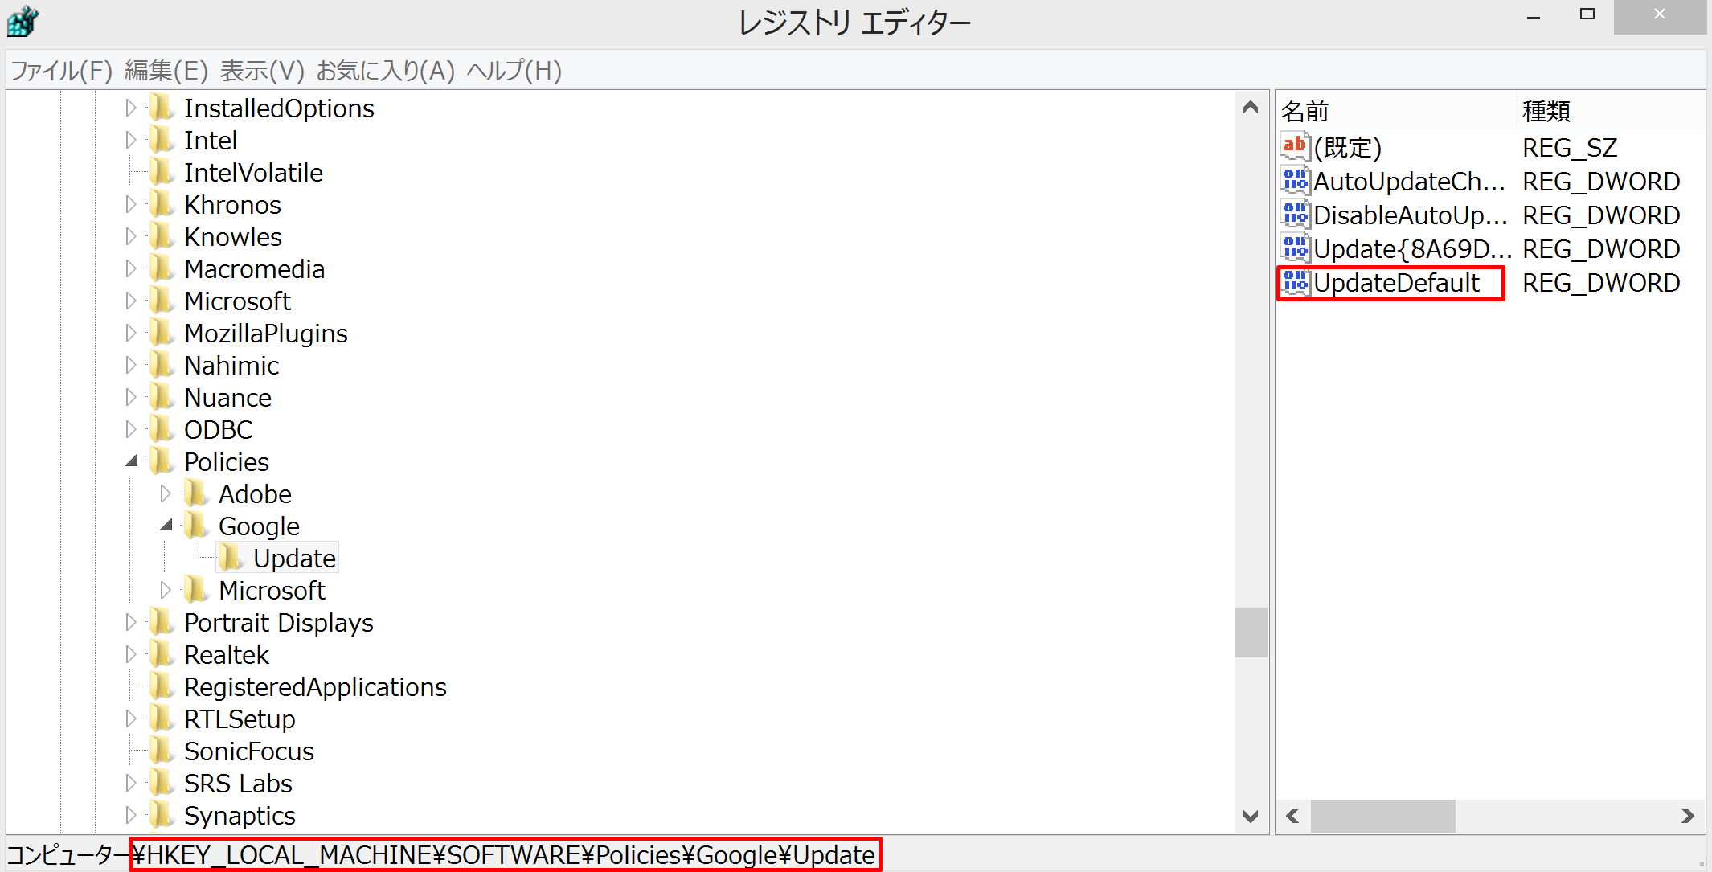Collapse the Google key node
1712x872 pixels.
click(166, 526)
